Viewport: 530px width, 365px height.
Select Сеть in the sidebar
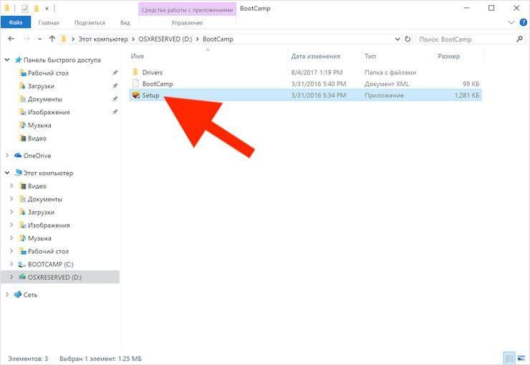30,295
